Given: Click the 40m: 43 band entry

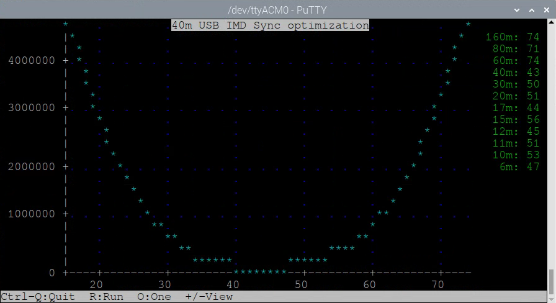Looking at the screenshot, I should tap(515, 72).
